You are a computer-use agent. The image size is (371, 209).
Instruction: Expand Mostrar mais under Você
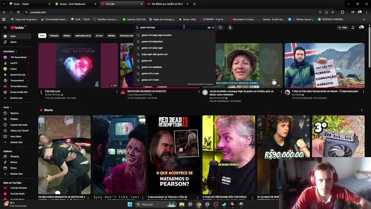point(17,142)
